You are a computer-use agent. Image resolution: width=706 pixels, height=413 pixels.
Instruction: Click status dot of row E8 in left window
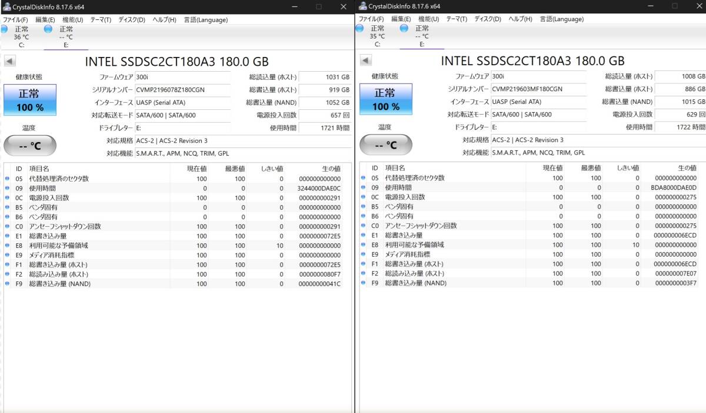(x=8, y=246)
